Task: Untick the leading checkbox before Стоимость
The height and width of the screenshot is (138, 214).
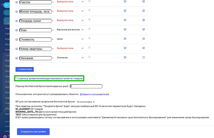Action: (x=17, y=40)
